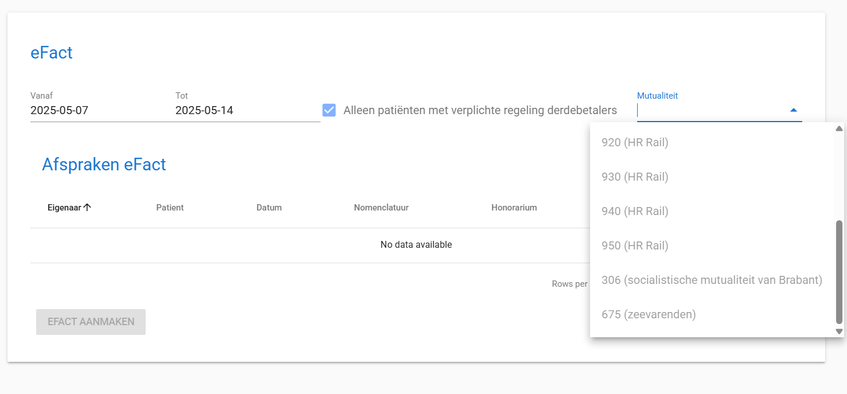Select the 920 (HR Rail) option
This screenshot has width=847, height=394.
pos(635,142)
